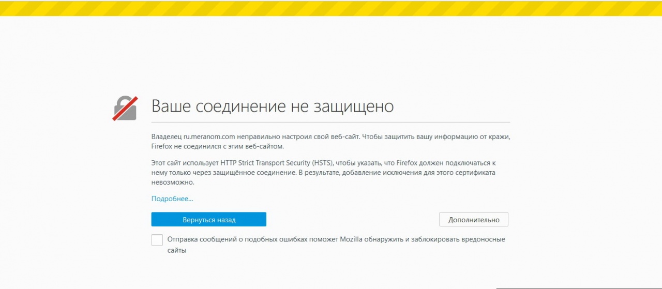Image resolution: width=662 pixels, height=289 pixels.
Task: Open the «Дополнительно» advanced options
Action: coord(474,220)
